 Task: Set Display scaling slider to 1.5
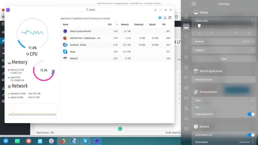[x=224, y=26]
